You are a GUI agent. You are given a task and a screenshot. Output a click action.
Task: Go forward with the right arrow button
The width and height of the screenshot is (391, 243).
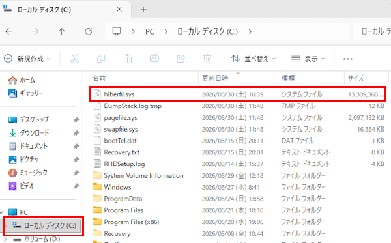[35, 31]
